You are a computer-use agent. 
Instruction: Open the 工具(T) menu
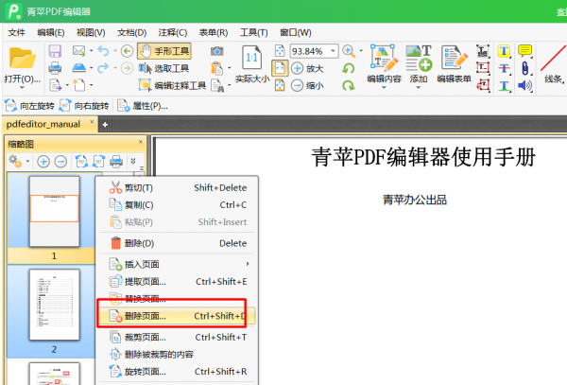point(254,32)
